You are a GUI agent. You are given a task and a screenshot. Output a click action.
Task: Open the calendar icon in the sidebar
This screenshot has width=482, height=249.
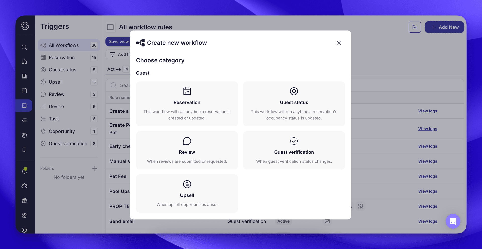click(x=24, y=91)
